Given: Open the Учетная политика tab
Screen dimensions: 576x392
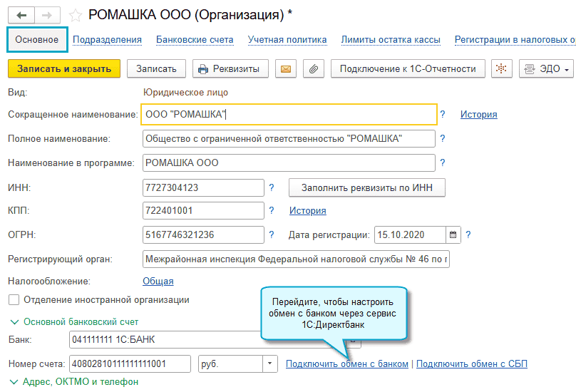Looking at the screenshot, I should point(287,40).
